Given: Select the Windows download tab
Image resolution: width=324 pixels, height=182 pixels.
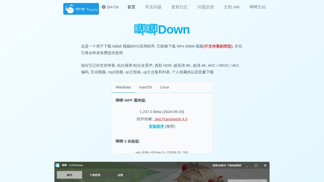Looking at the screenshot, I should coord(123,87).
